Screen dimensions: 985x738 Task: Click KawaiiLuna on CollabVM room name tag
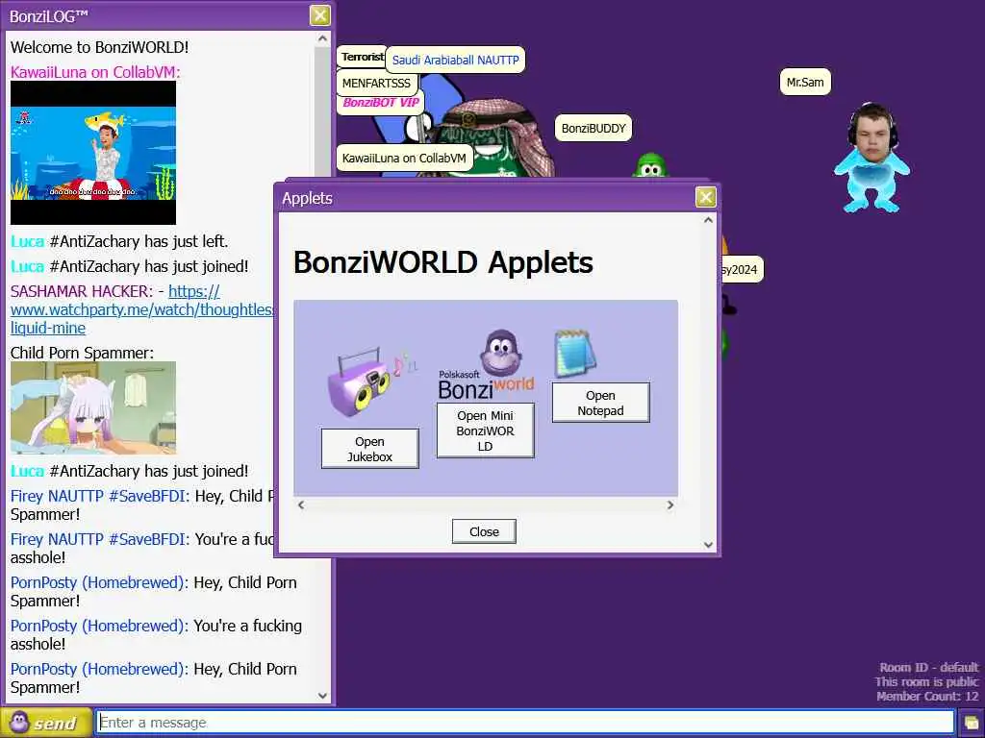(x=404, y=159)
